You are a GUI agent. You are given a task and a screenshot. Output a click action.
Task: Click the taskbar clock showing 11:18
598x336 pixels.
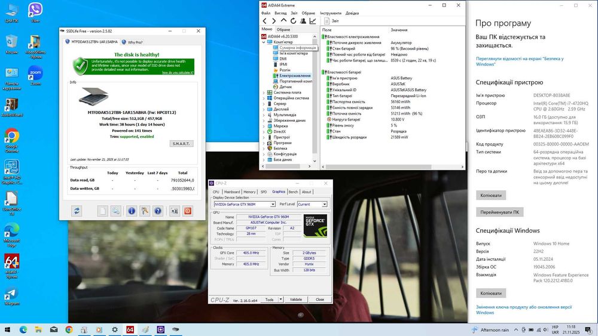571,329
